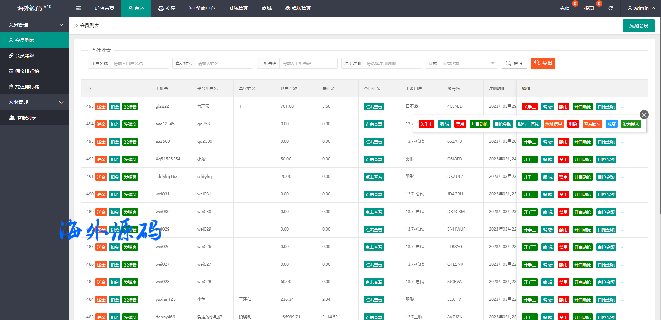Enable 开手工 for user aa2580

(x=529, y=142)
